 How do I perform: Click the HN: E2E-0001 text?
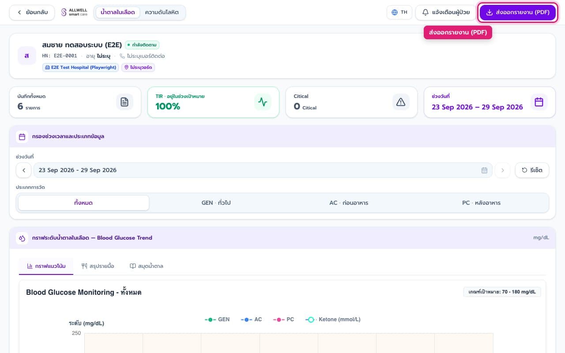pyautogui.click(x=60, y=56)
